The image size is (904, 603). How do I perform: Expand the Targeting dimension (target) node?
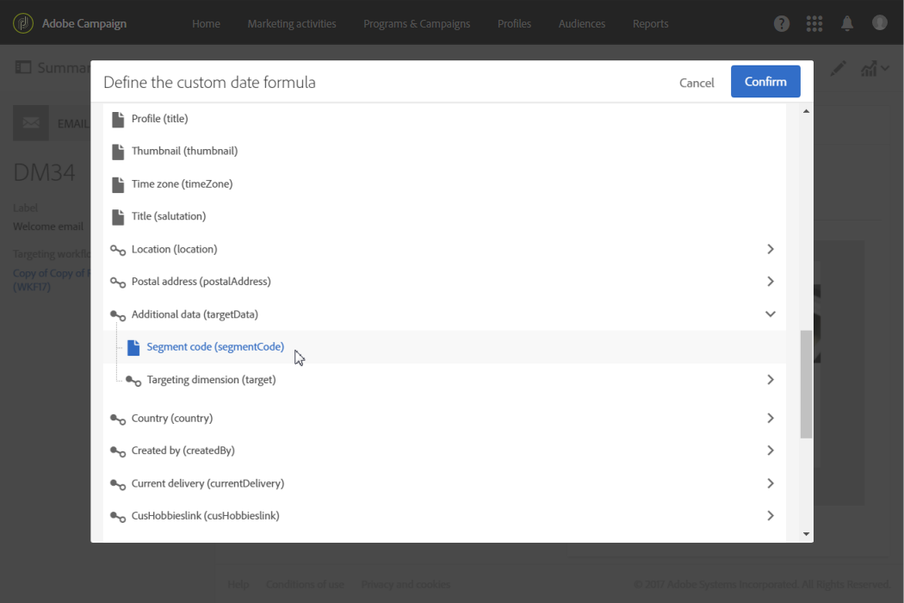[771, 380]
